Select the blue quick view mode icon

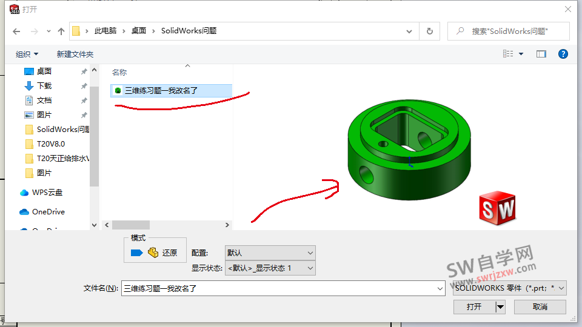click(136, 253)
